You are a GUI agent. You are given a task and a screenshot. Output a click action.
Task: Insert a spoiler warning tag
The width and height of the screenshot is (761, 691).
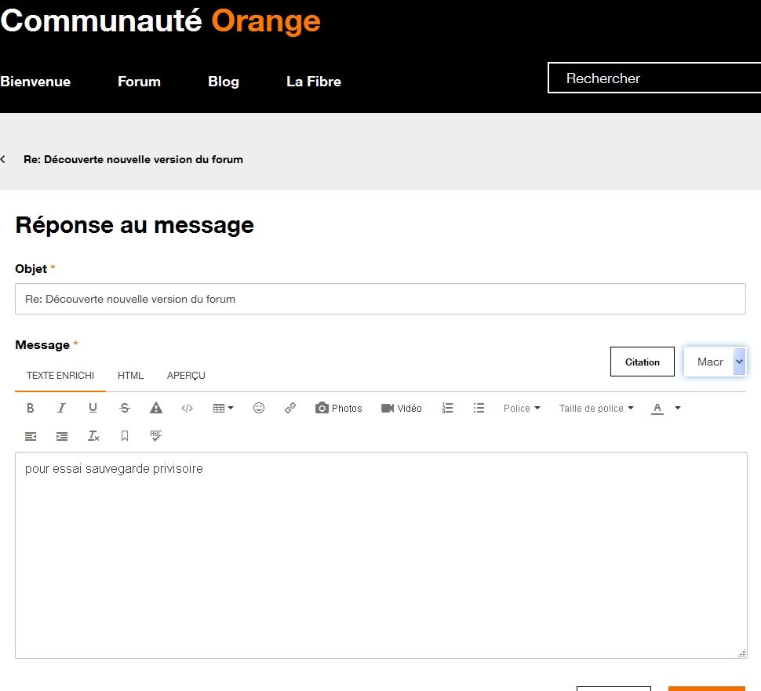point(156,408)
